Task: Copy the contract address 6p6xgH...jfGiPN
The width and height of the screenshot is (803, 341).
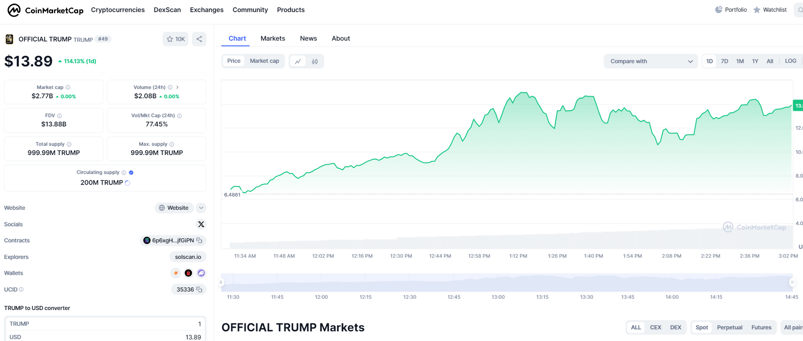Action: click(199, 240)
